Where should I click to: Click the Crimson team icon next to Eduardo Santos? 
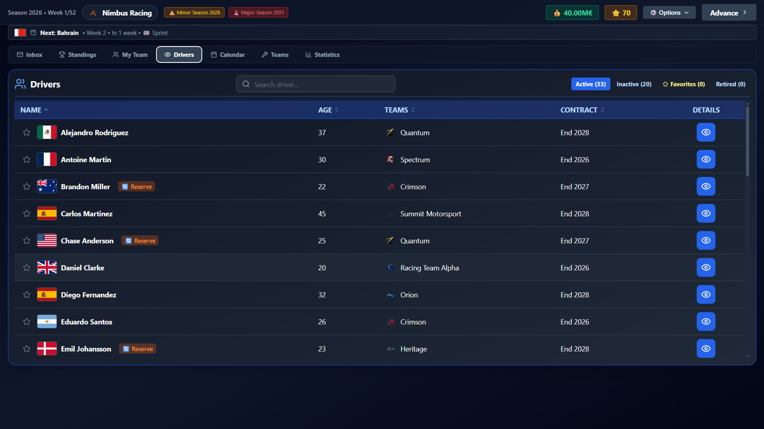(391, 322)
